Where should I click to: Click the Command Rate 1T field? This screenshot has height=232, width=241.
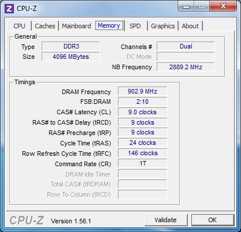(143, 164)
